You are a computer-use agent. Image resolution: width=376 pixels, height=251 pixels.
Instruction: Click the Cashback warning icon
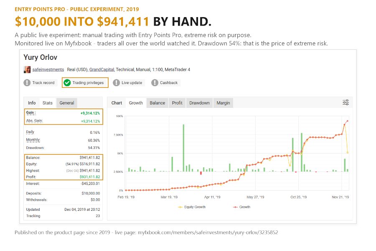155,83
